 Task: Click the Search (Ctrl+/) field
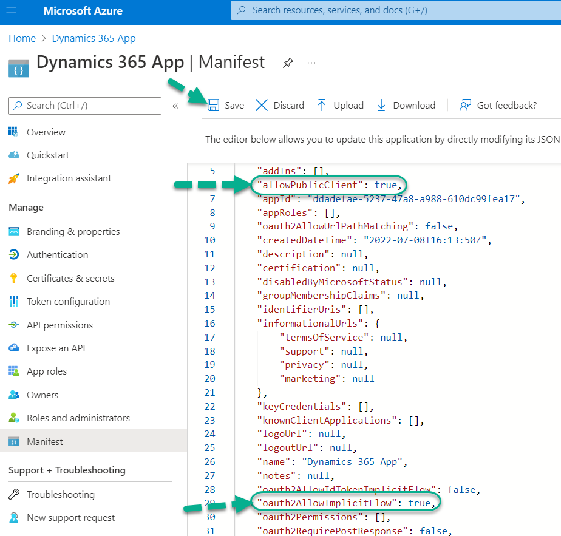[x=84, y=106]
